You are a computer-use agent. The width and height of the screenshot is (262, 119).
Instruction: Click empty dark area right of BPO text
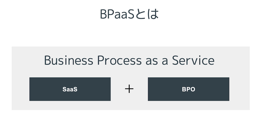coord(212,89)
